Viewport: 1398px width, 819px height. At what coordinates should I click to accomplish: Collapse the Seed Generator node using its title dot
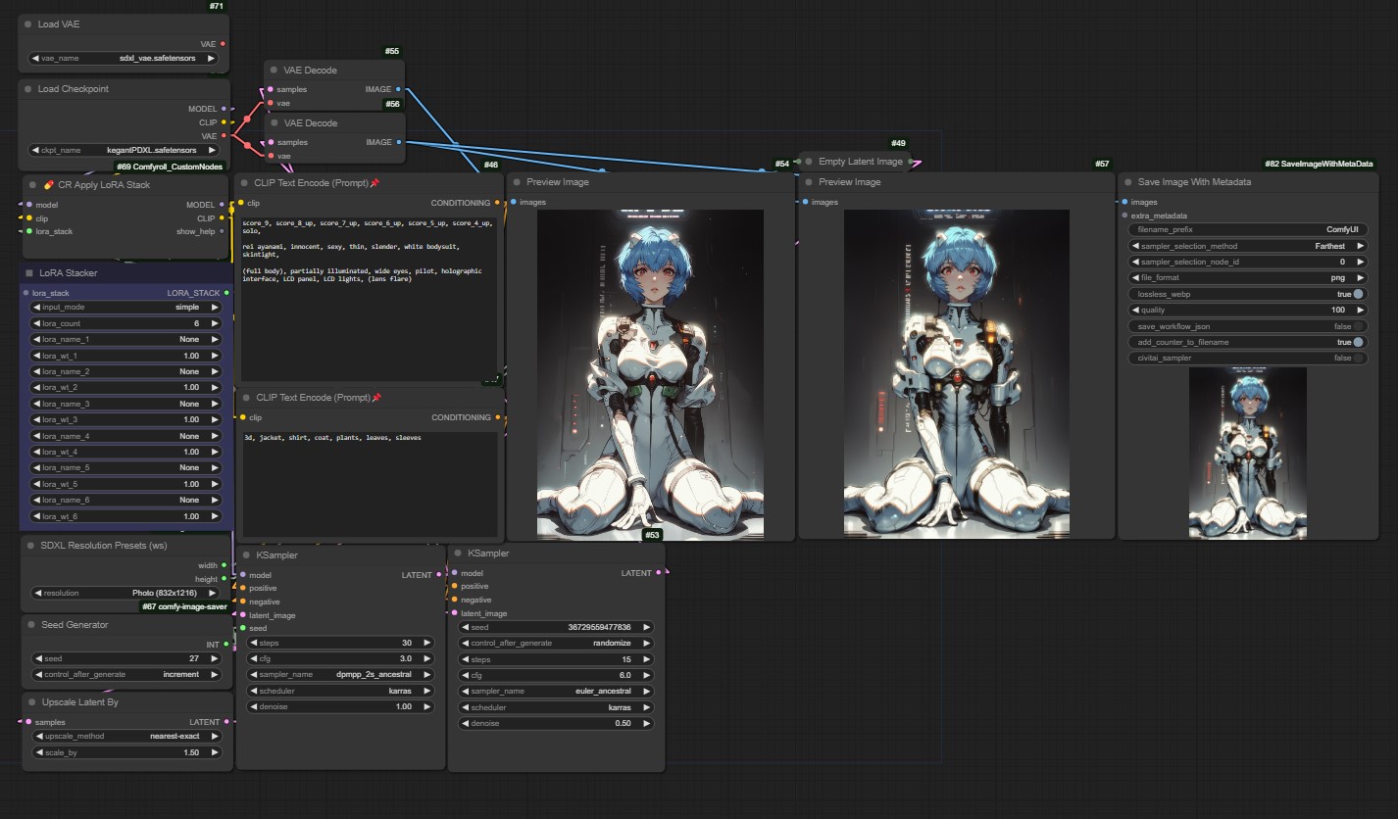31,625
